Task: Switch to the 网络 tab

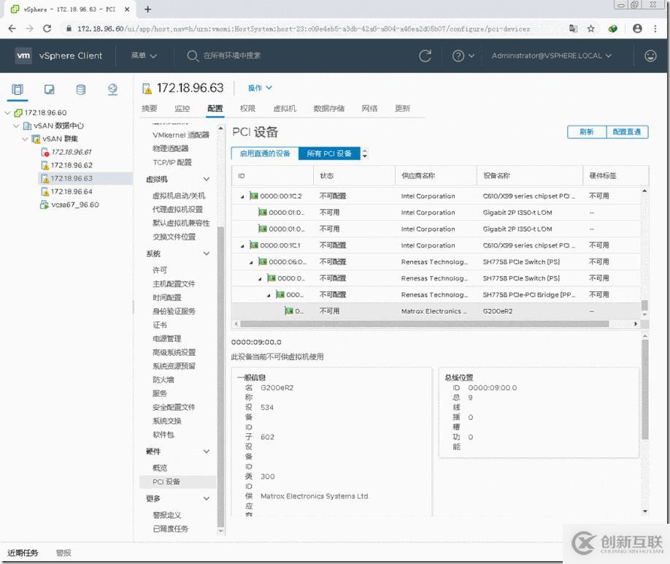Action: (x=369, y=108)
